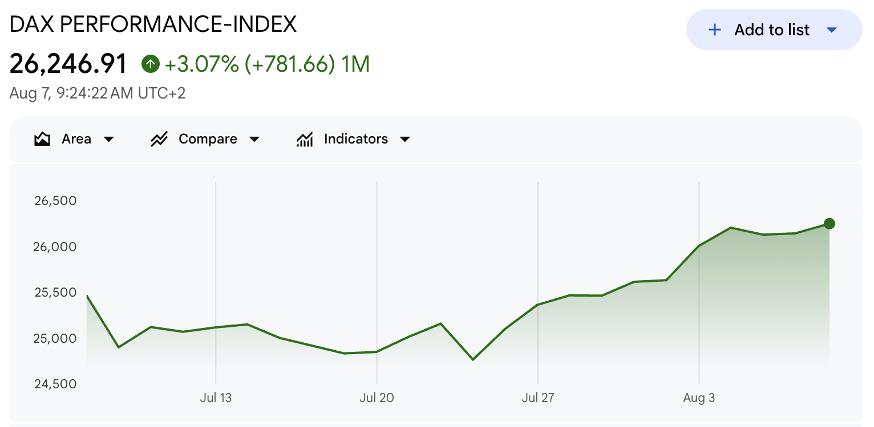Click the 24,500 axis value
This screenshot has width=874, height=427.
(55, 384)
